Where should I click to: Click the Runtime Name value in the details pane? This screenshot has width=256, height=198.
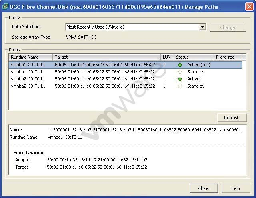(65, 137)
